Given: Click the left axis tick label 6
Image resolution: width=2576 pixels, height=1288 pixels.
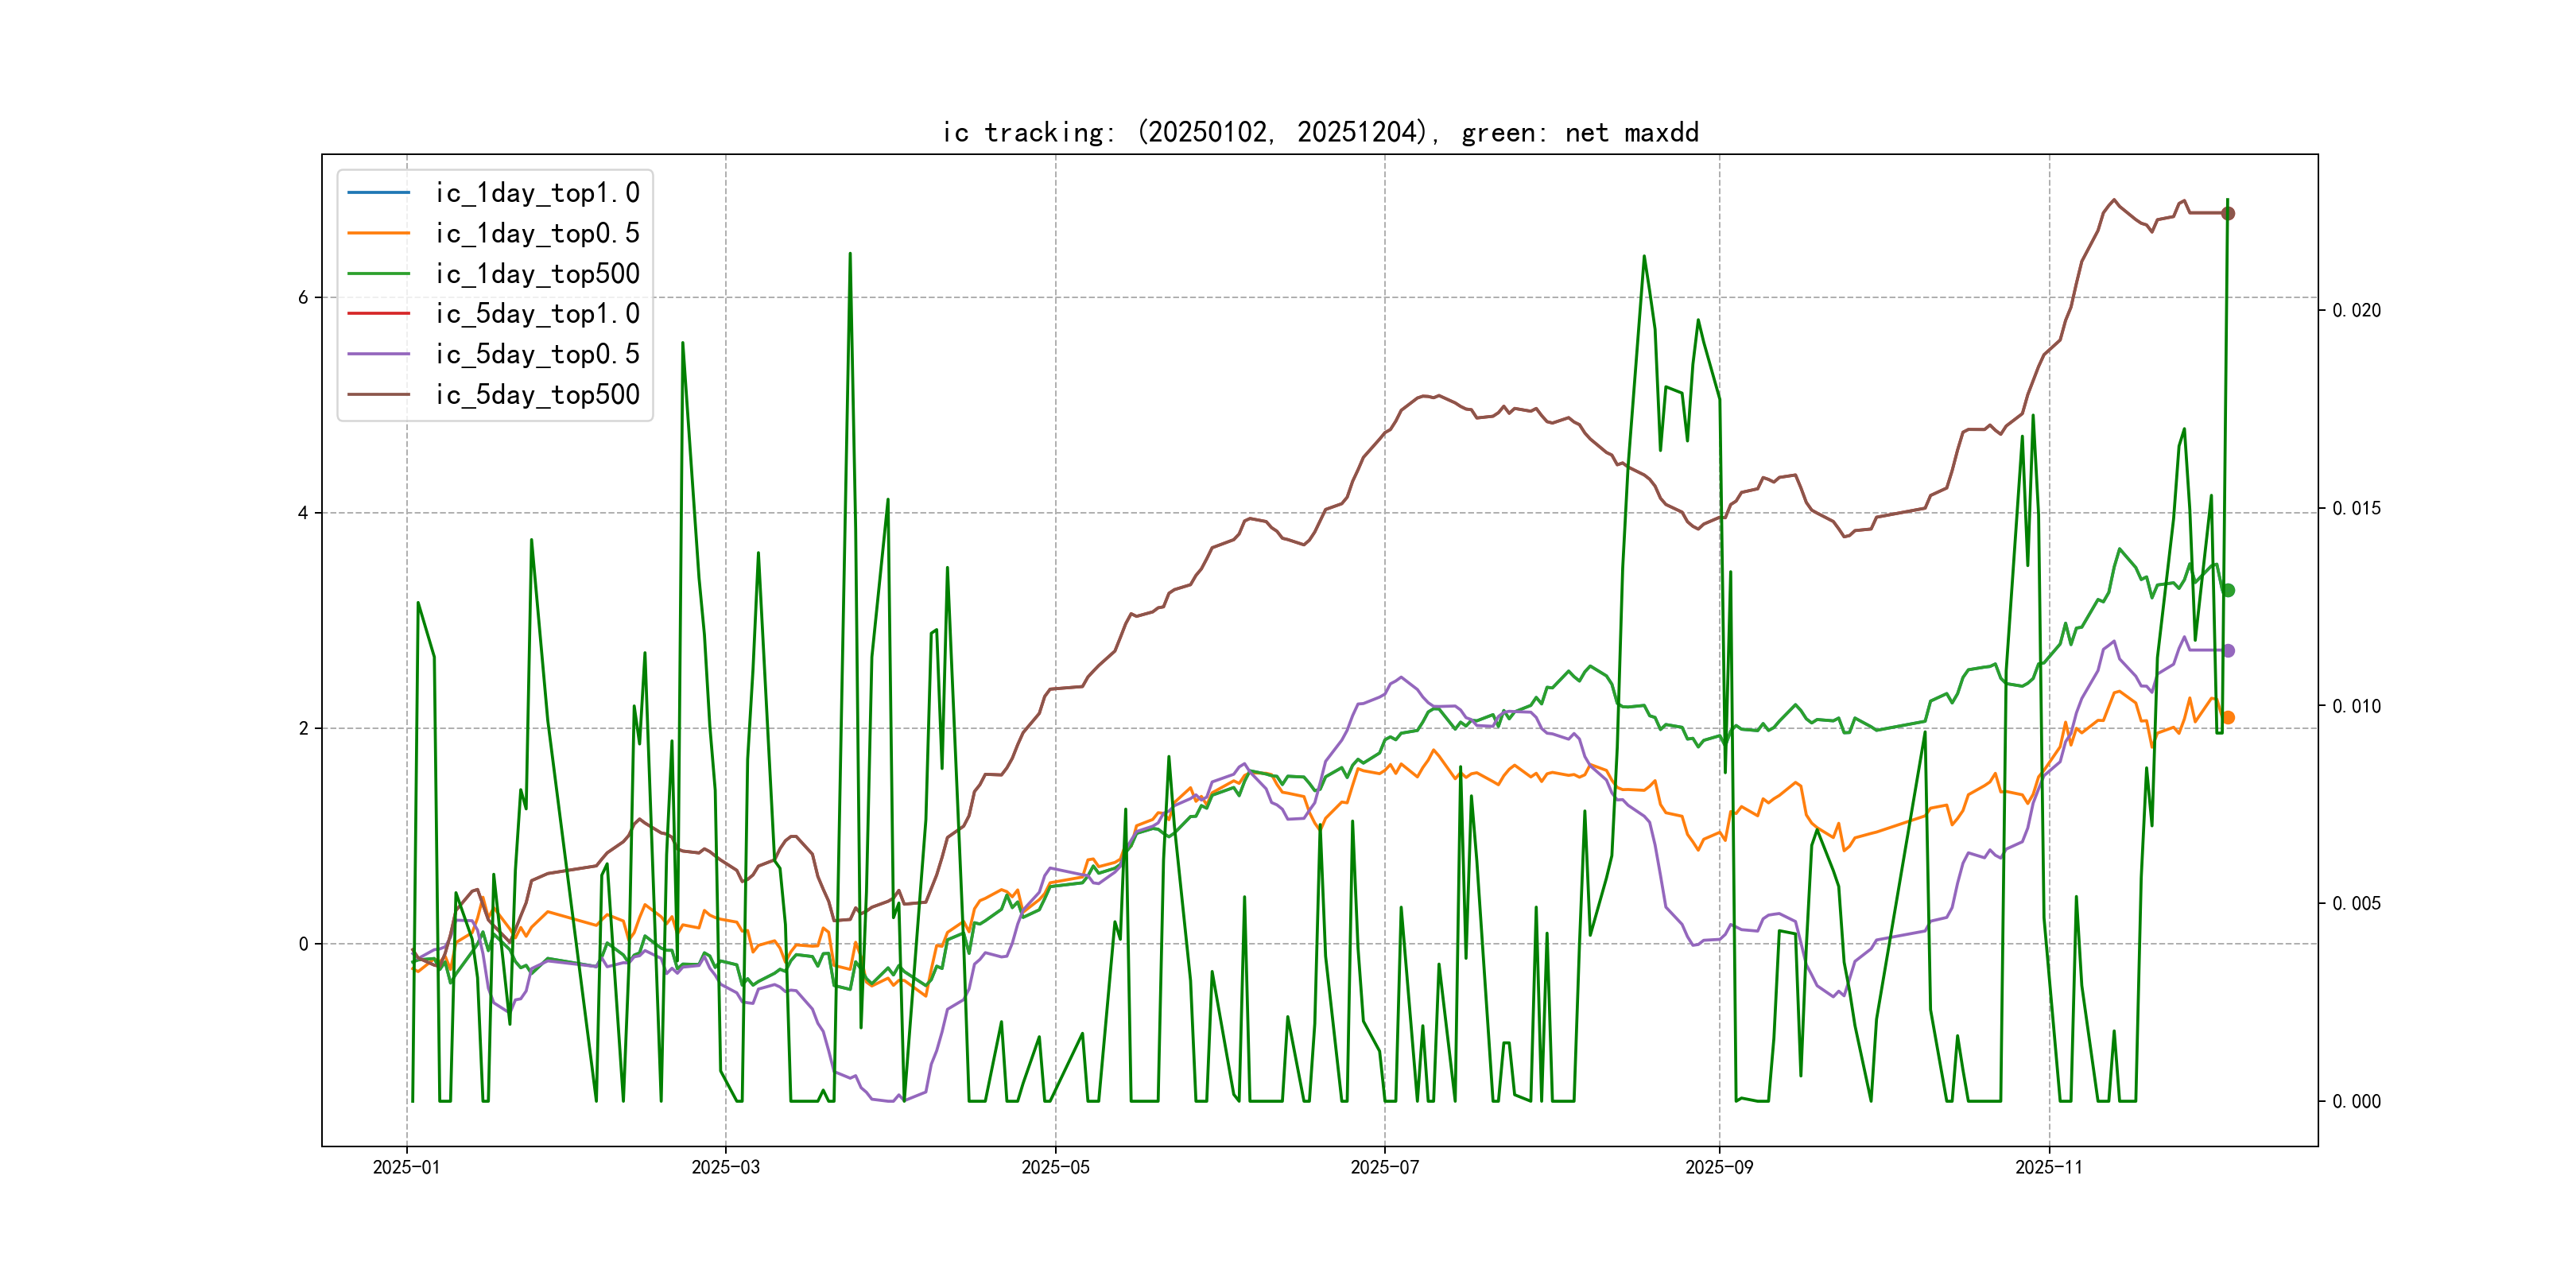Looking at the screenshot, I should [x=303, y=297].
